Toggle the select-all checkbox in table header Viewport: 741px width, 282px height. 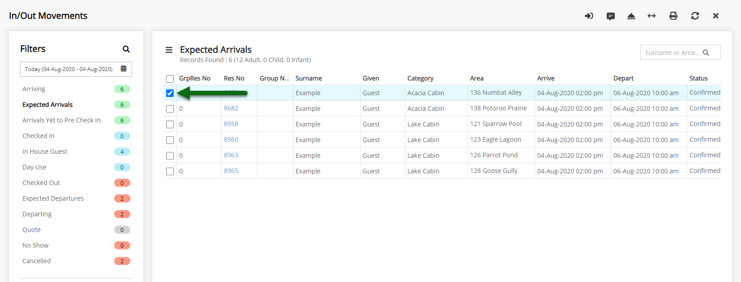point(170,79)
